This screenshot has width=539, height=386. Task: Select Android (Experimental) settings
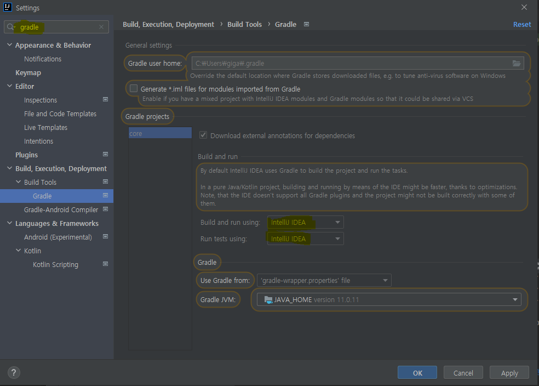[58, 237]
